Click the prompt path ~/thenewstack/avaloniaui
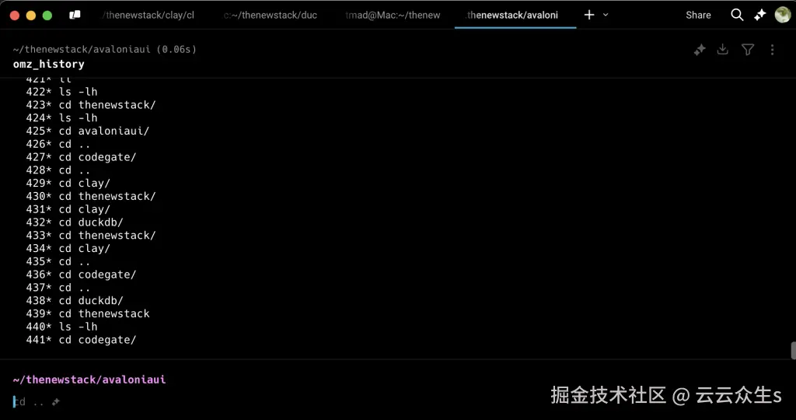Viewport: 796px width, 420px height. tap(89, 380)
